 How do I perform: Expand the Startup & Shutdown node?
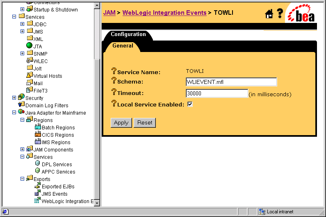pyautogui.click(x=22, y=9)
